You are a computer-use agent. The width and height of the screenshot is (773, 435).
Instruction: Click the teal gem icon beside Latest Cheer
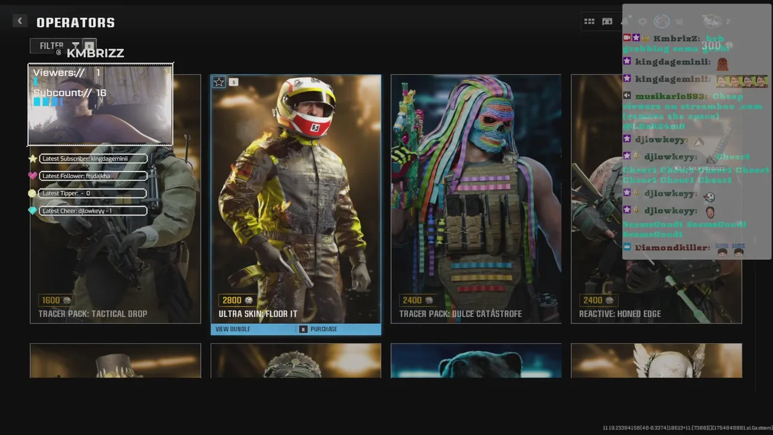pyautogui.click(x=33, y=211)
